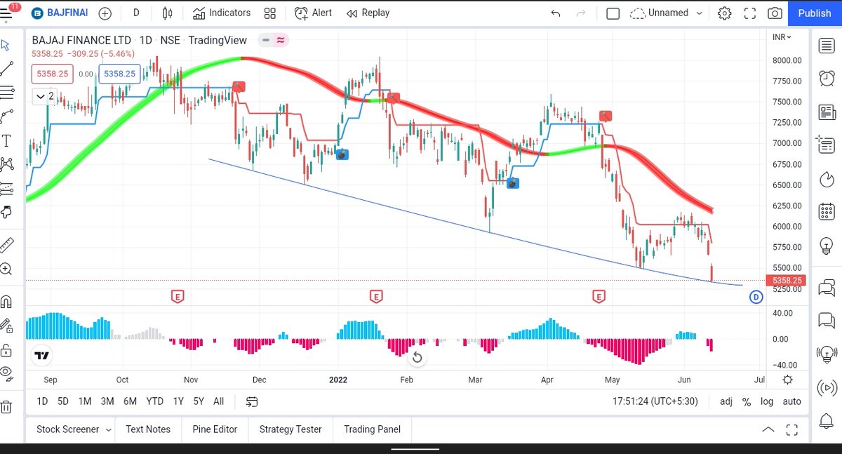The width and height of the screenshot is (842, 454).
Task: Open notifications bell icon
Action: click(827, 420)
